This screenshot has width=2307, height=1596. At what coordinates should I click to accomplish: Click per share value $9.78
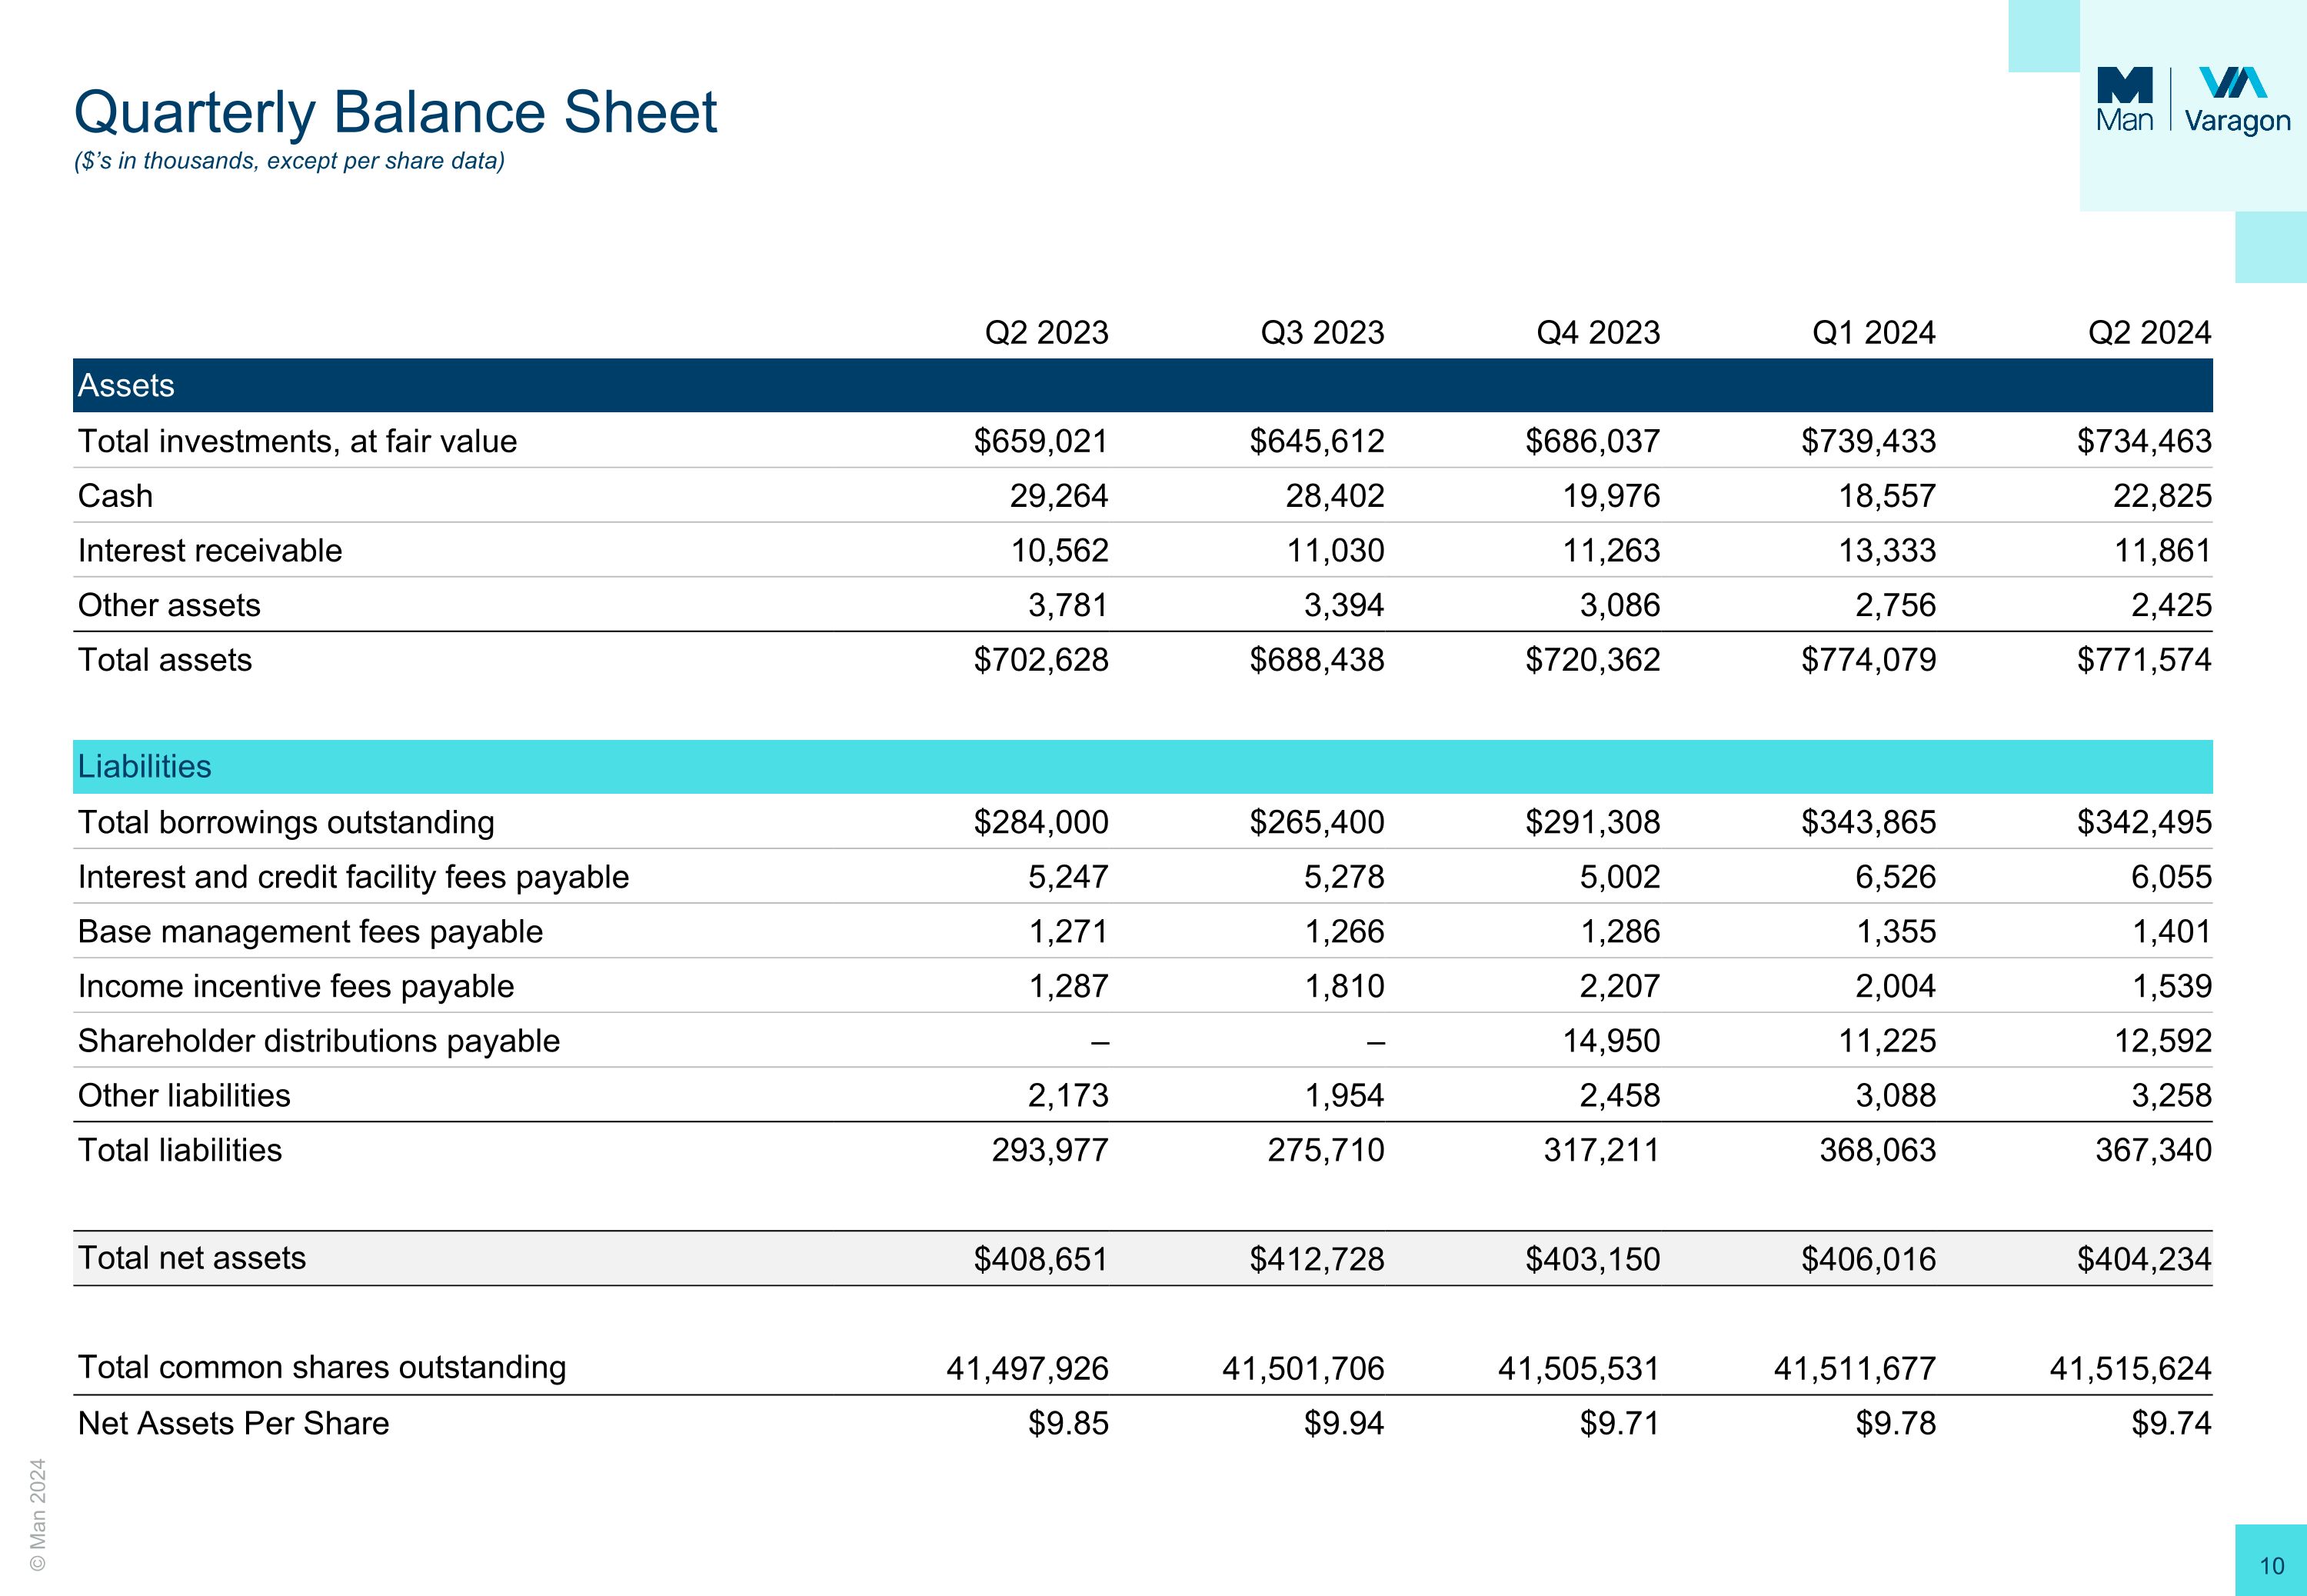coord(1896,1423)
